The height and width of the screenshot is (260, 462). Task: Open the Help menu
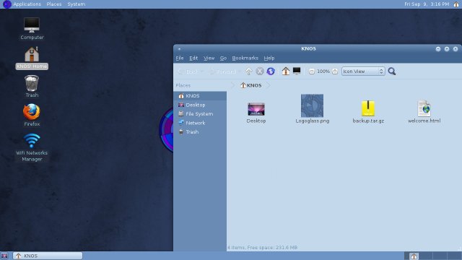269,58
